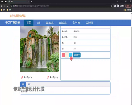This screenshot has height=105, width=132.
Task: Open the 资料 bookmark folder
Action: point(3,10)
